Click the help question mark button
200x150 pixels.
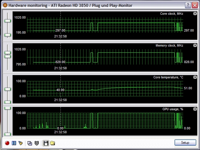(x=188, y=5)
